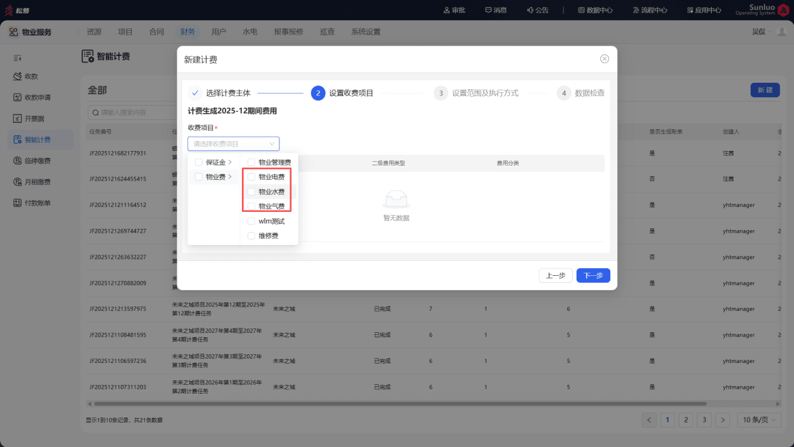Click the 下一步 button
The width and height of the screenshot is (794, 447).
[593, 275]
